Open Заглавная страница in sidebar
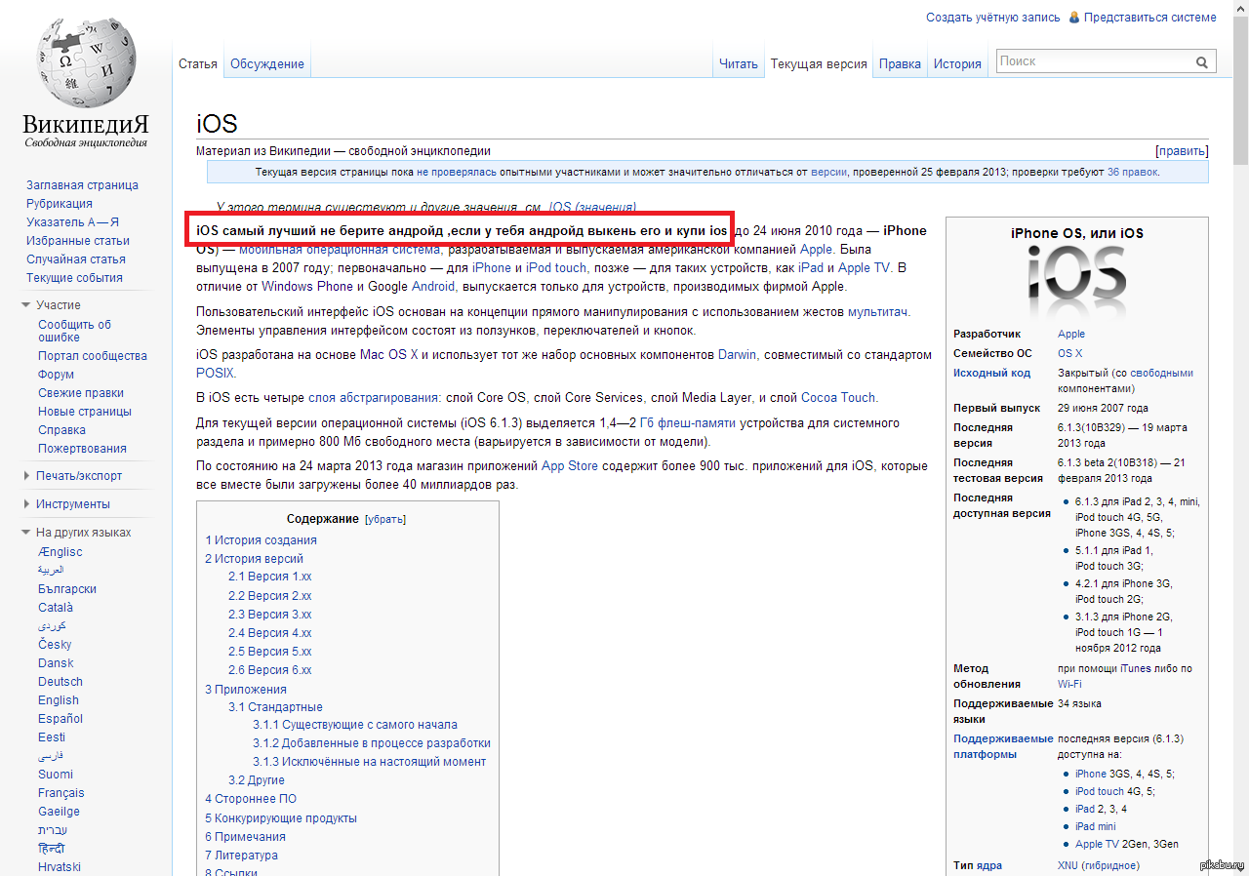Image resolution: width=1249 pixels, height=876 pixels. [x=82, y=185]
